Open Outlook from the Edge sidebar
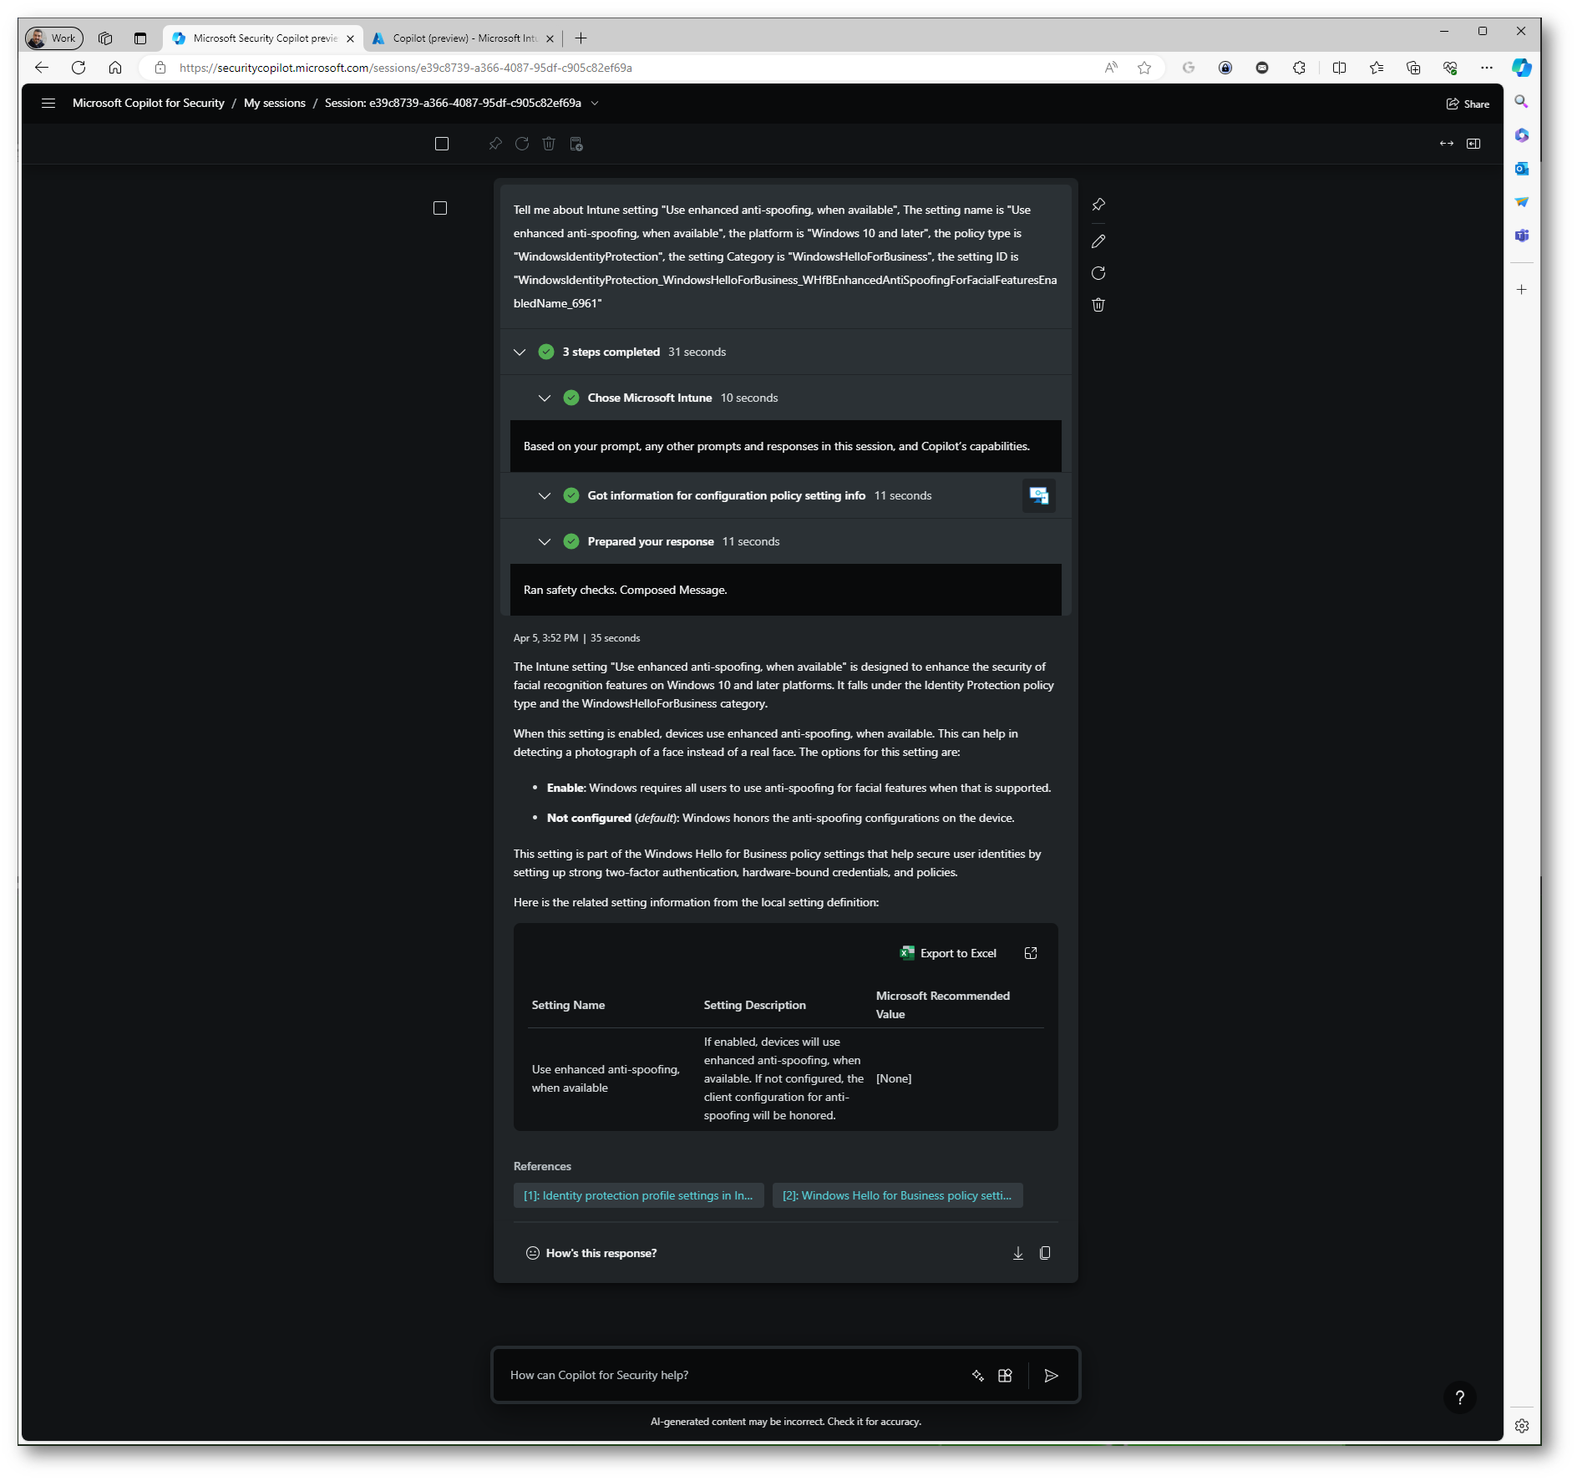 [x=1522, y=169]
